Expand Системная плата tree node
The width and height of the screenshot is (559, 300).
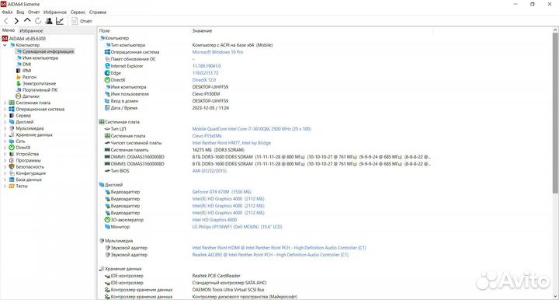point(5,103)
